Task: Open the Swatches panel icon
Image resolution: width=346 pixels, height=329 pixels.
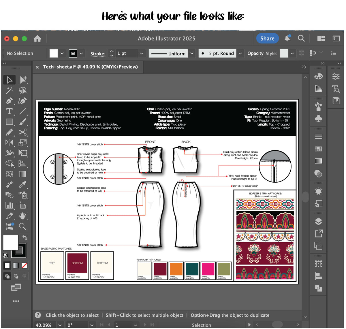Action: point(318,149)
